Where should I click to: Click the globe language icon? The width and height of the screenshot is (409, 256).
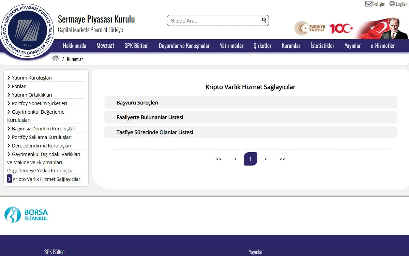pyautogui.click(x=392, y=4)
